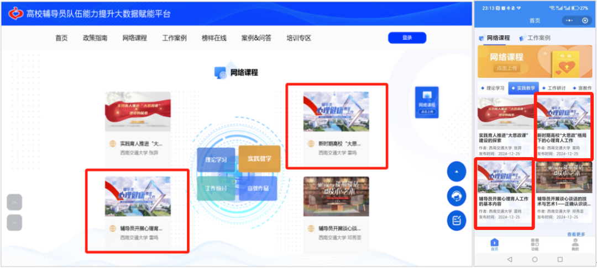Select the orange 实践教学 tile in center
The width and height of the screenshot is (597, 268).
point(259,159)
